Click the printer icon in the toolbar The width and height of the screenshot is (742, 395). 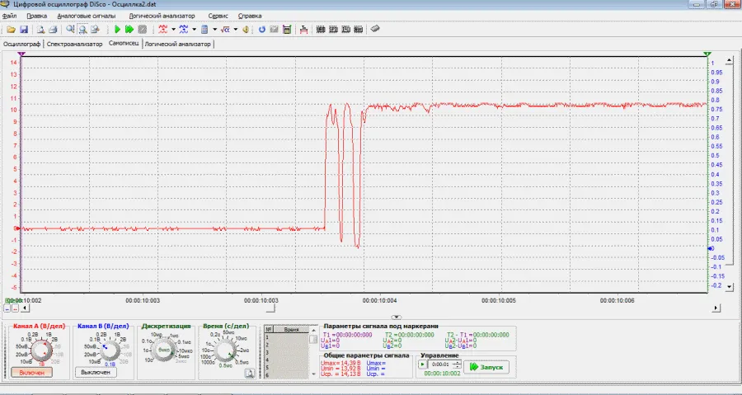click(x=53, y=30)
